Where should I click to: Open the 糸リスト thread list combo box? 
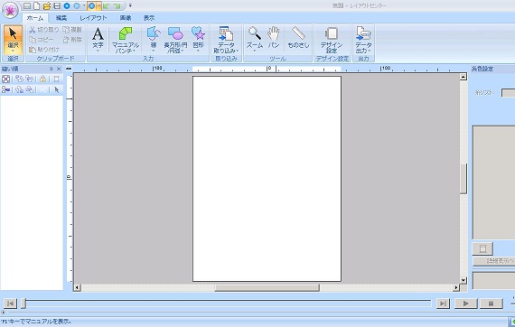[x=508, y=92]
